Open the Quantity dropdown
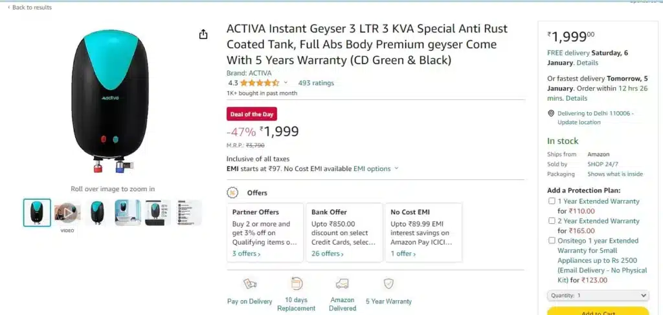This screenshot has height=315, width=663. (598, 296)
